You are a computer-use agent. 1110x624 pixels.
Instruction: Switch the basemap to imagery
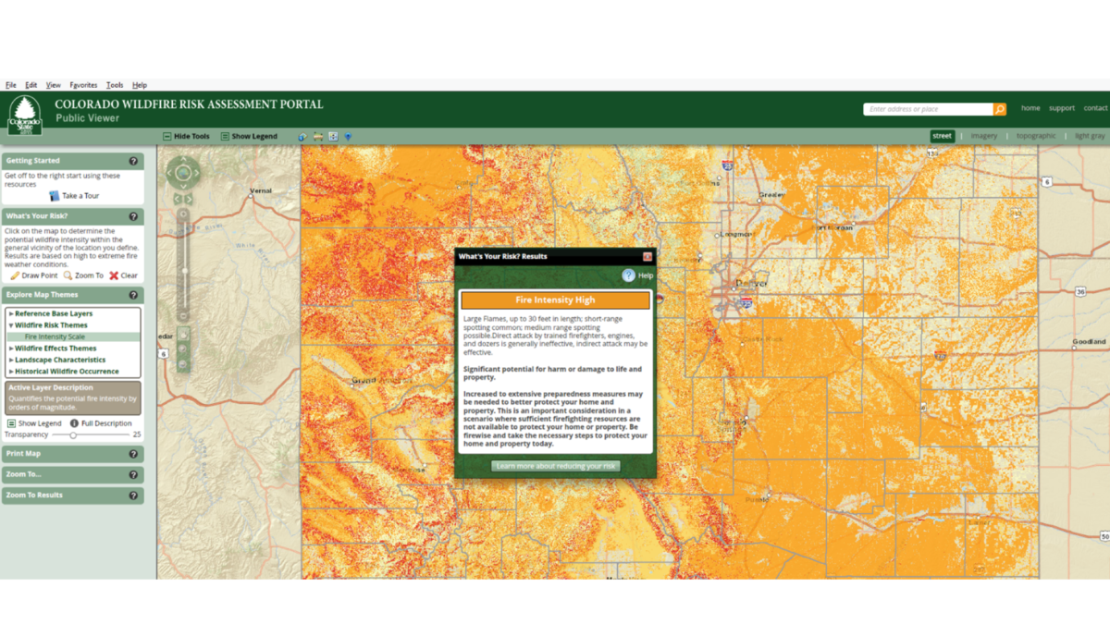[983, 136]
